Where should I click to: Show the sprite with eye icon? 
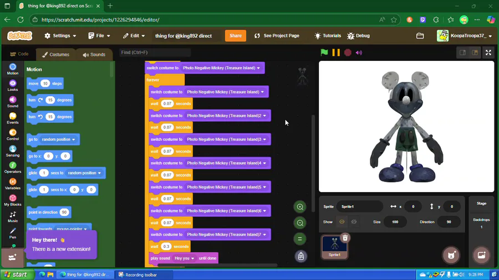pyautogui.click(x=342, y=222)
